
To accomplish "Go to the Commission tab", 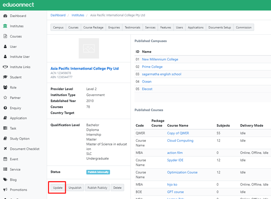I will point(243,27).
